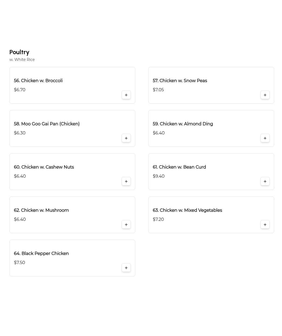Image resolution: width=282 pixels, height=336 pixels.
Task: Tap plus for Chicken w. Mushroom
Action: click(126, 225)
